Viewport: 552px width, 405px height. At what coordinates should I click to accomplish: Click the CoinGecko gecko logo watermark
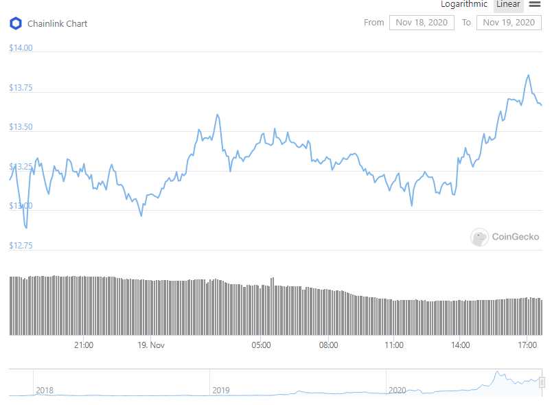479,238
